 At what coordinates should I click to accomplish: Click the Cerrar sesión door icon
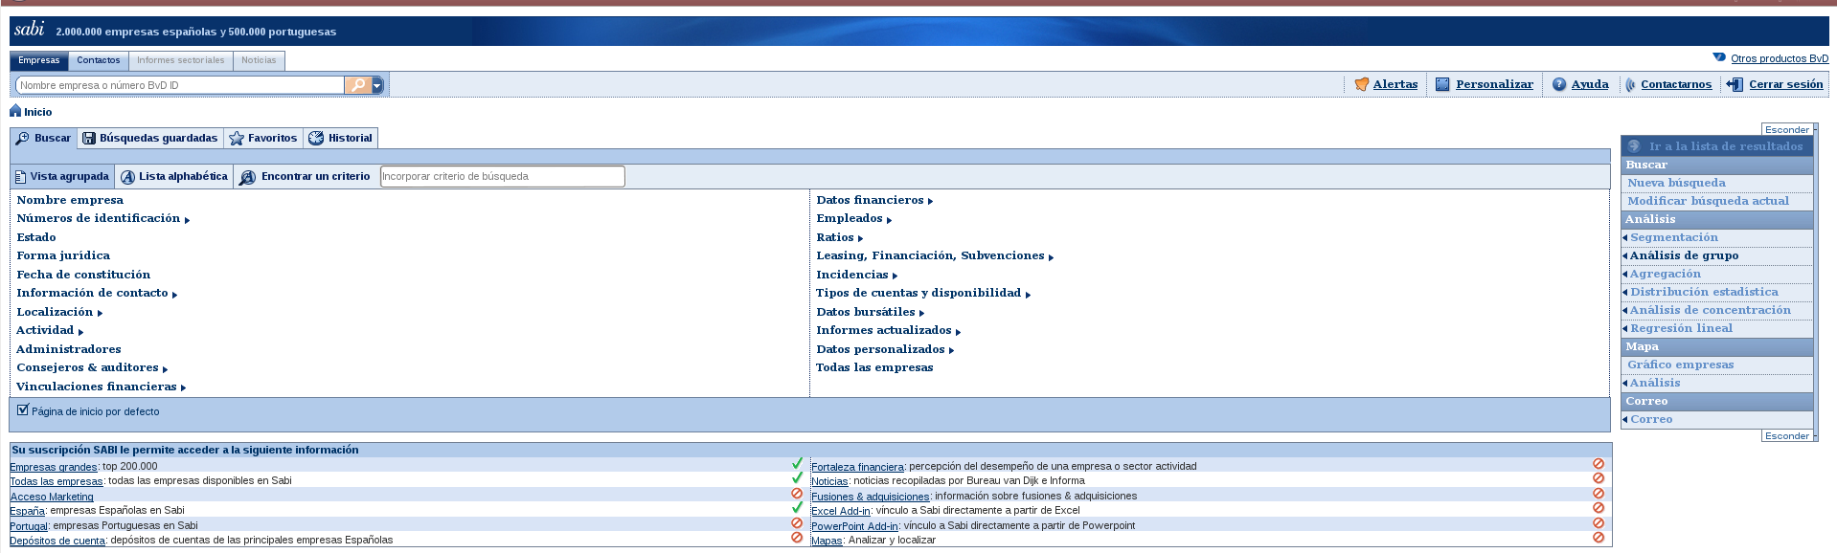[x=1735, y=84]
